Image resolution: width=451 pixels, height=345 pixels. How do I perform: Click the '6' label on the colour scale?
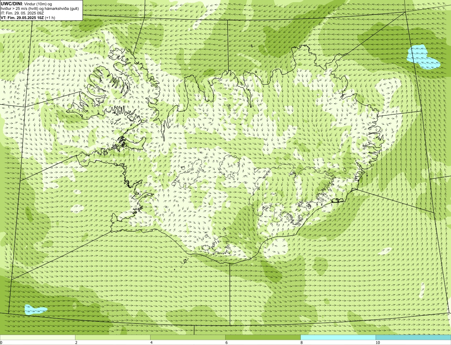[226, 343]
